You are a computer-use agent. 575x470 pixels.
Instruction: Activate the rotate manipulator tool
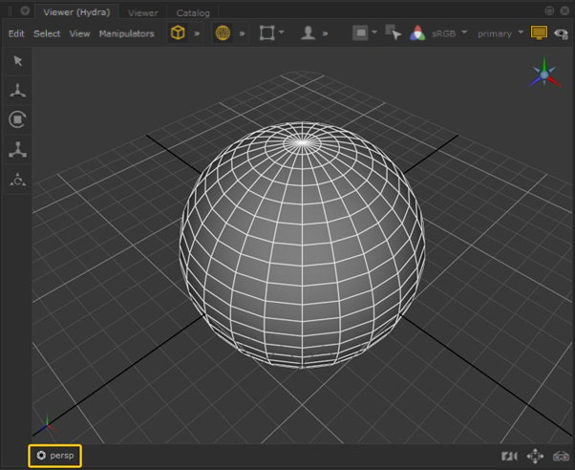pos(17,119)
